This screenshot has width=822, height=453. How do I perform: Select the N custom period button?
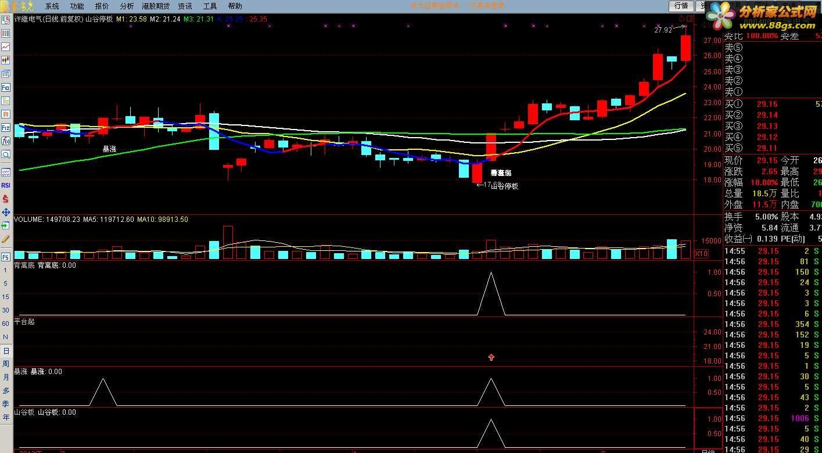pos(6,337)
